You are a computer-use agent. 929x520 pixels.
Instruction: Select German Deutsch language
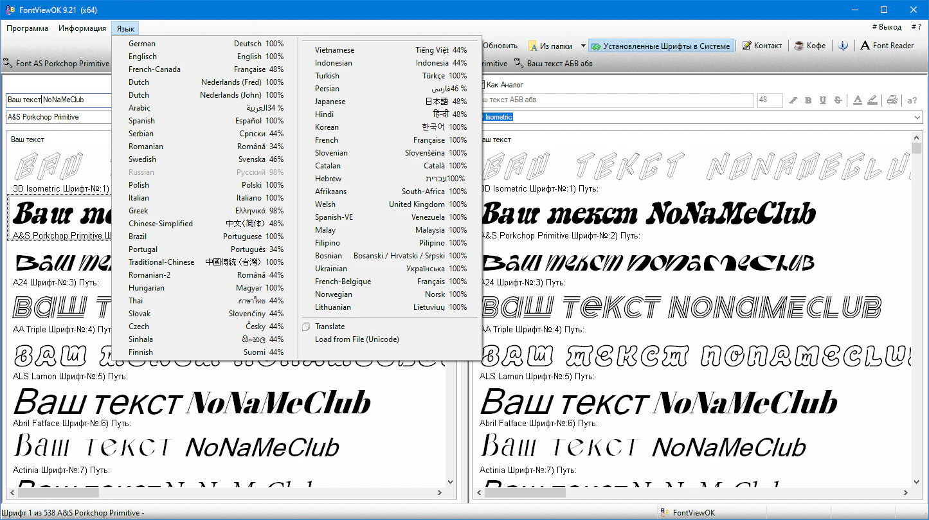[204, 44]
